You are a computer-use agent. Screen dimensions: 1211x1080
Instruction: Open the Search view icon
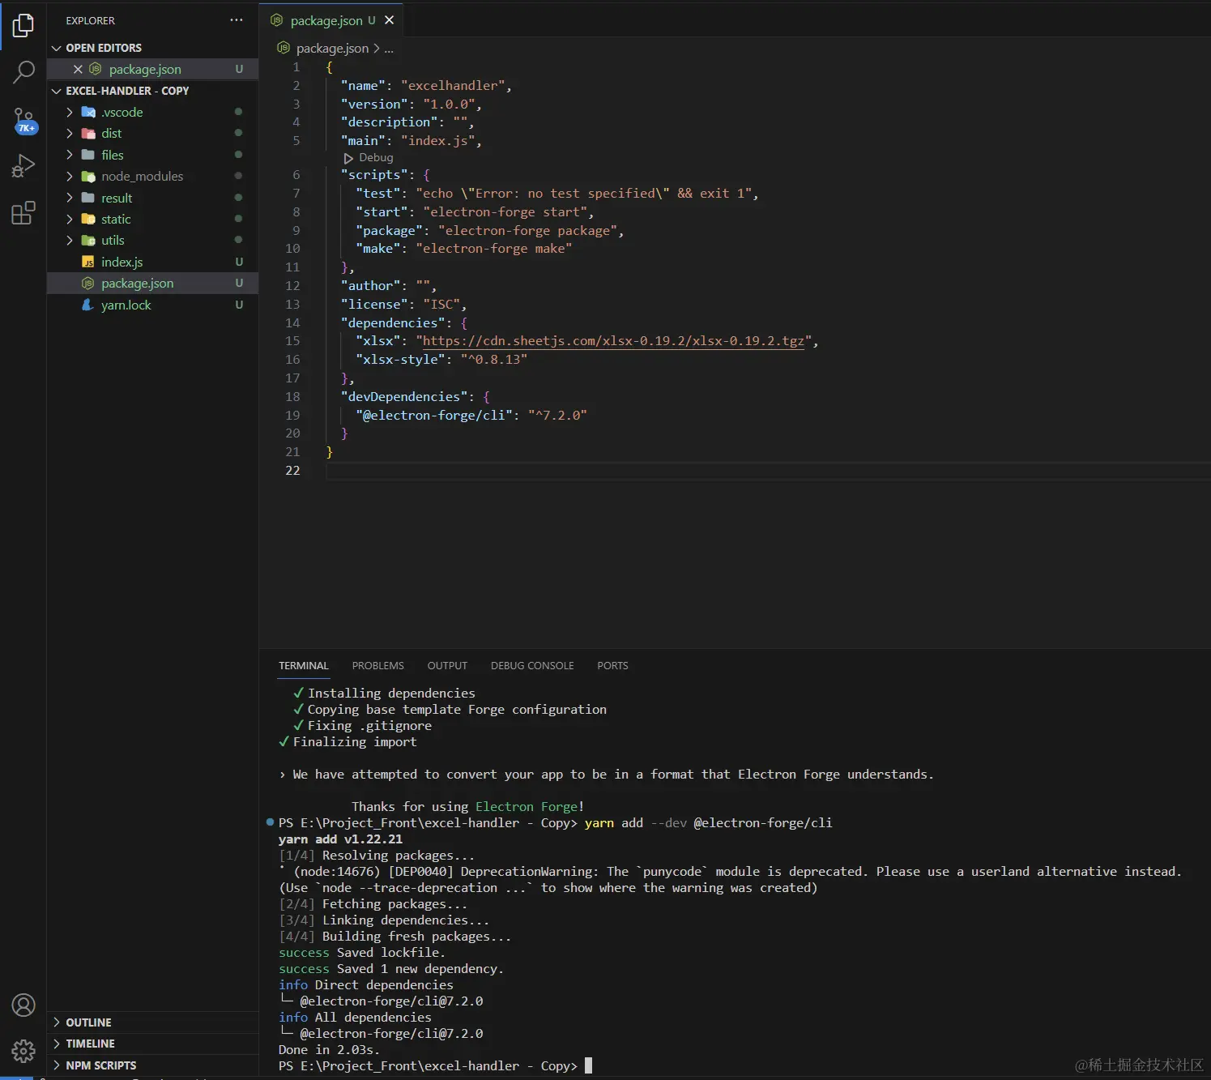point(23,73)
